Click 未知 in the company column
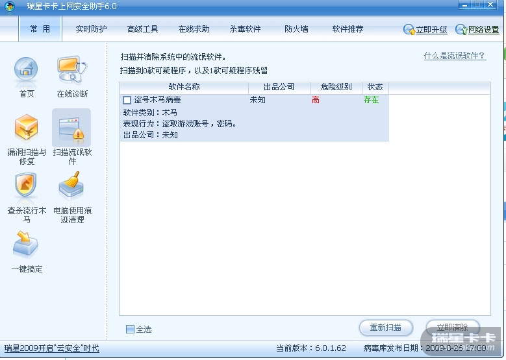The height and width of the screenshot is (360, 506). click(257, 100)
